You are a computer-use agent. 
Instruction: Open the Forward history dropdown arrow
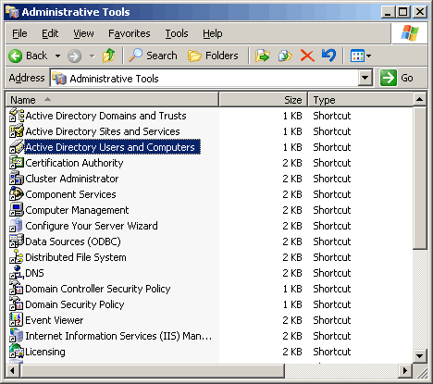[x=92, y=56]
